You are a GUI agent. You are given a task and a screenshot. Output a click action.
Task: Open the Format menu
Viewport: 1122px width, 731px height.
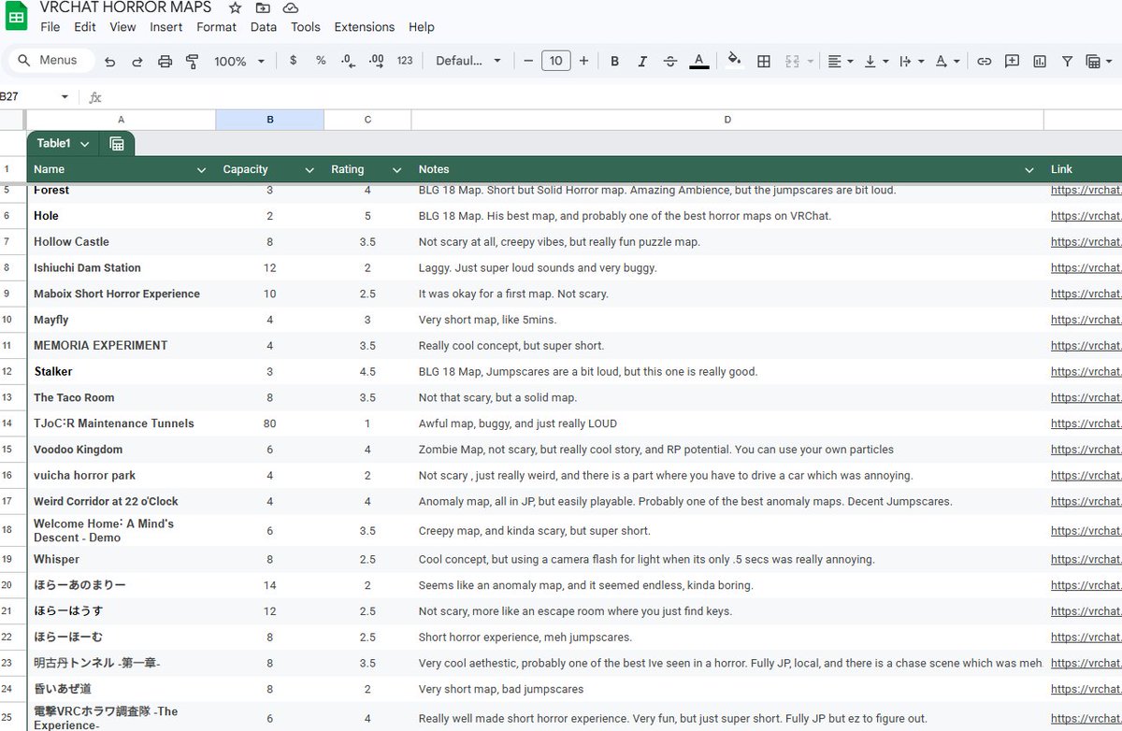click(x=216, y=27)
